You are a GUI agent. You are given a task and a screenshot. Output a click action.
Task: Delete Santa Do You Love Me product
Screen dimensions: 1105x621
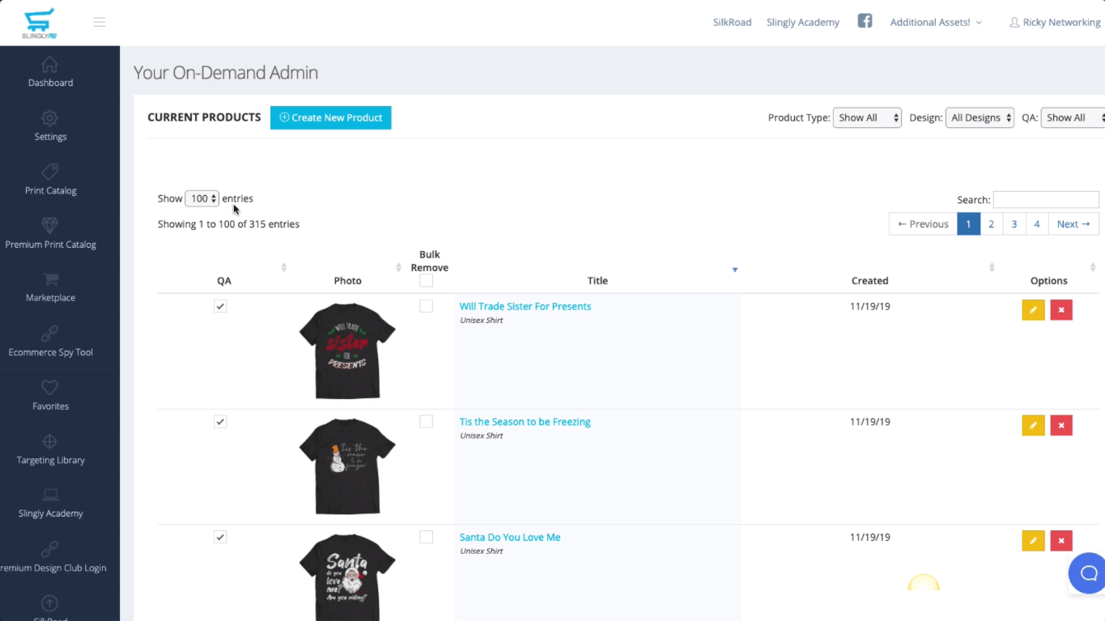(1061, 541)
